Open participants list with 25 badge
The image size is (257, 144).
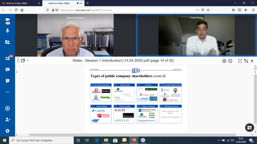8,58
